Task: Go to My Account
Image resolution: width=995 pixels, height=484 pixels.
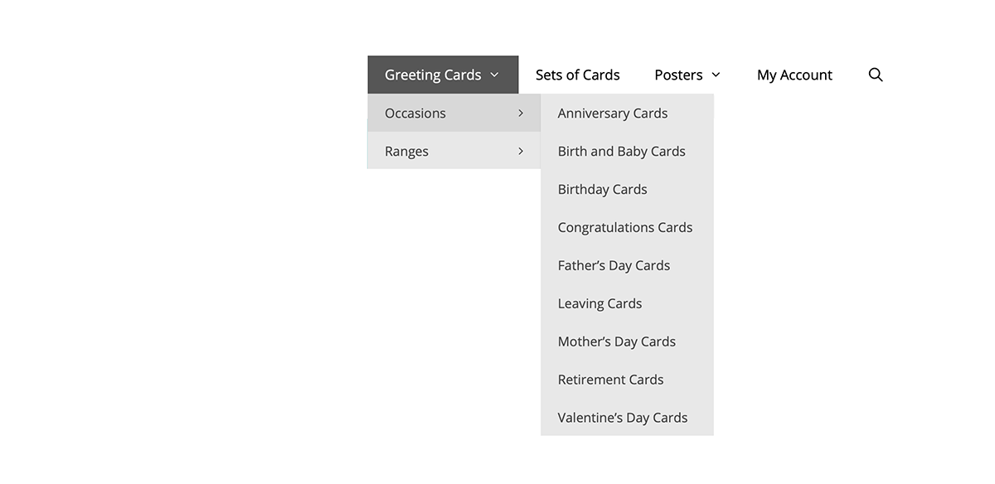Action: pyautogui.click(x=794, y=75)
